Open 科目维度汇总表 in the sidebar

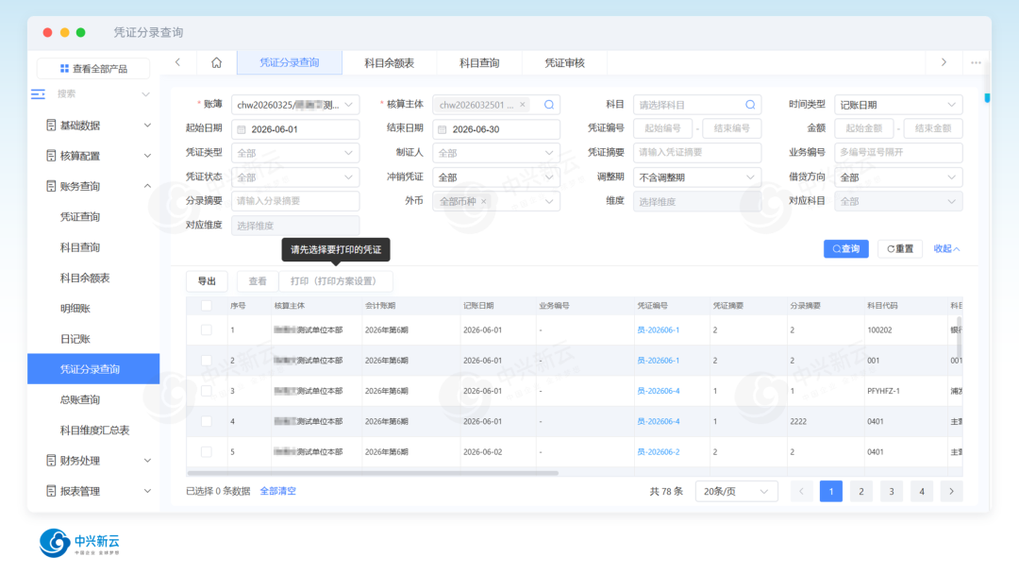pos(95,430)
